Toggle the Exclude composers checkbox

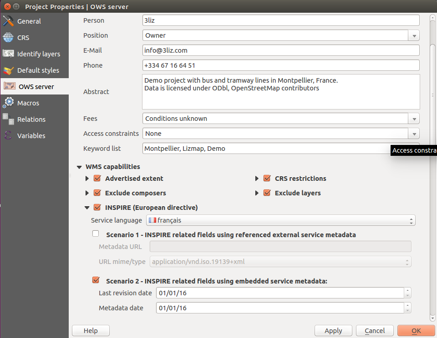[x=97, y=193]
